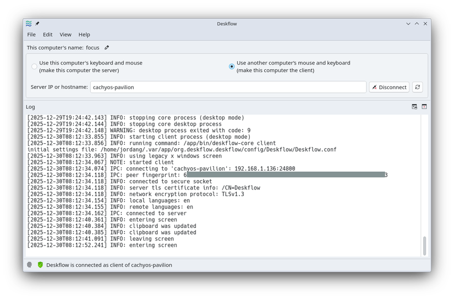Click log line 'connected to secure socket'
Screen dimensions: 454x299
(x=119, y=181)
